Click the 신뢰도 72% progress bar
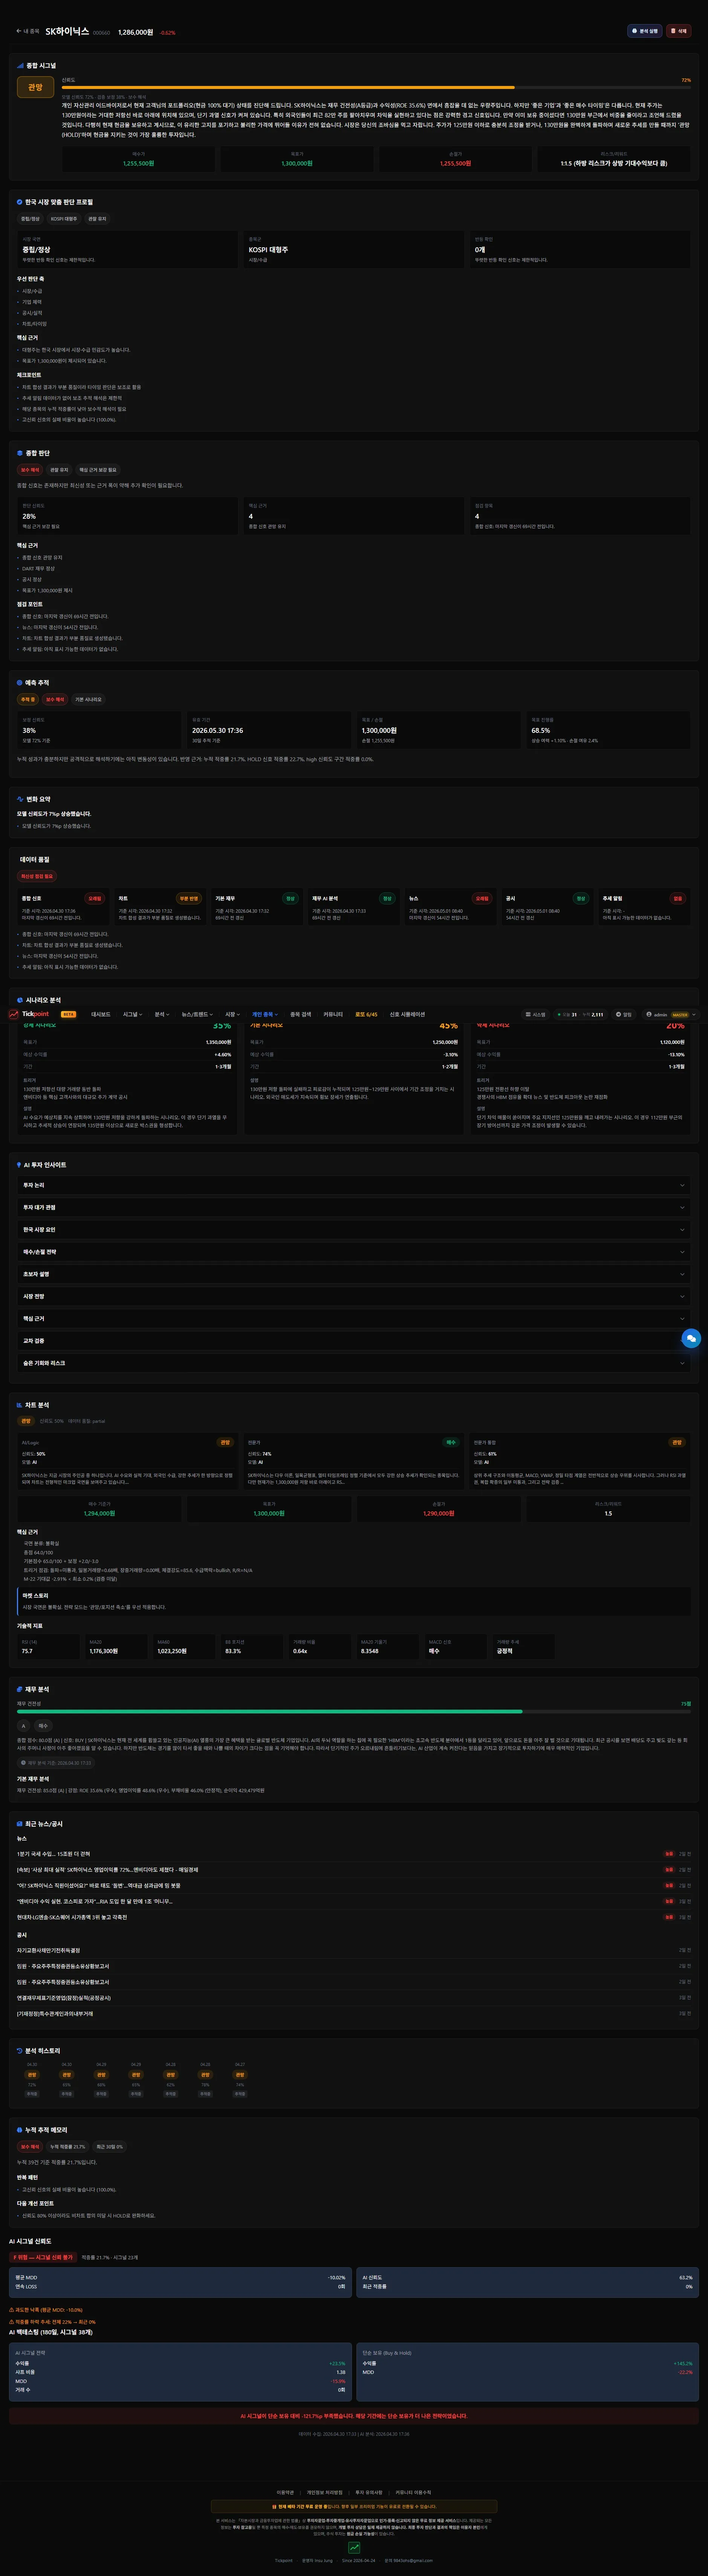 [376, 88]
